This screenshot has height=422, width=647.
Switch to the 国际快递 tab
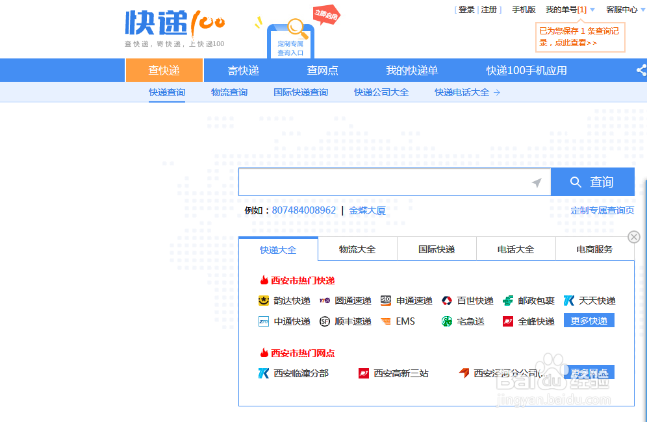click(437, 249)
